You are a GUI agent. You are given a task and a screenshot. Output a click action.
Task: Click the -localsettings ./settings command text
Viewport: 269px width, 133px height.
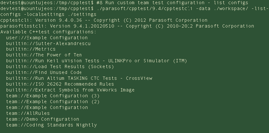pyautogui.click(x=48, y=14)
